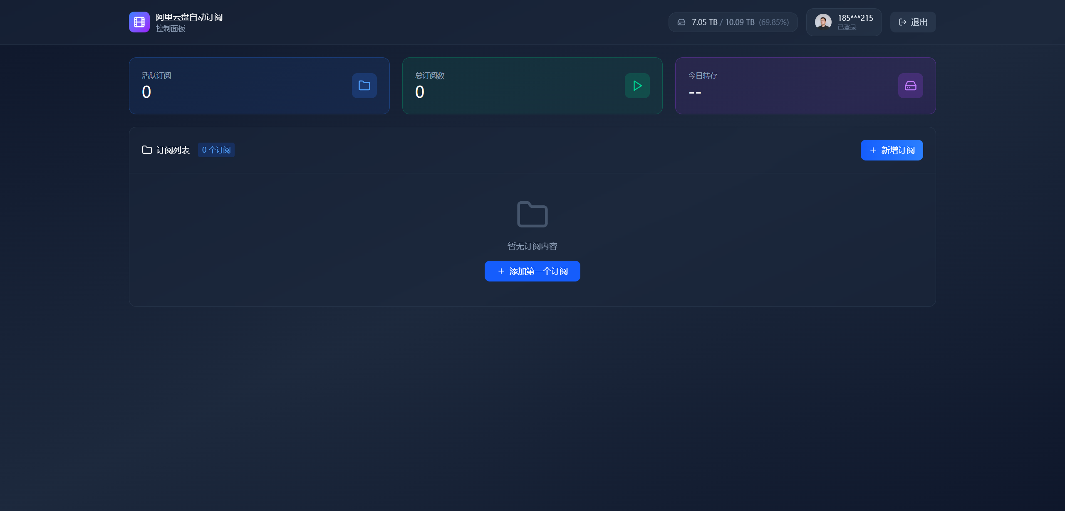This screenshot has height=511, width=1065.
Task: Click the purple drive icon in 今日转存 card
Action: (910, 86)
